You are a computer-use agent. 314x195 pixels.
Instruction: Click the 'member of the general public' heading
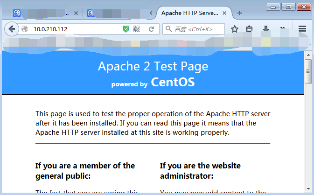(x=85, y=171)
